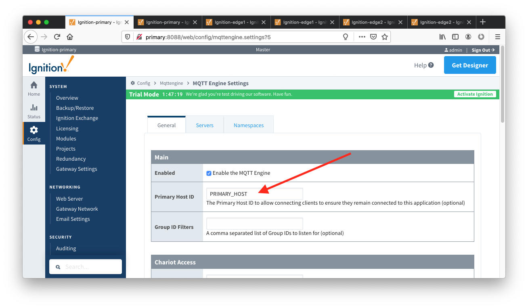Click the Help question mark icon
528x308 pixels.
pyautogui.click(x=431, y=65)
